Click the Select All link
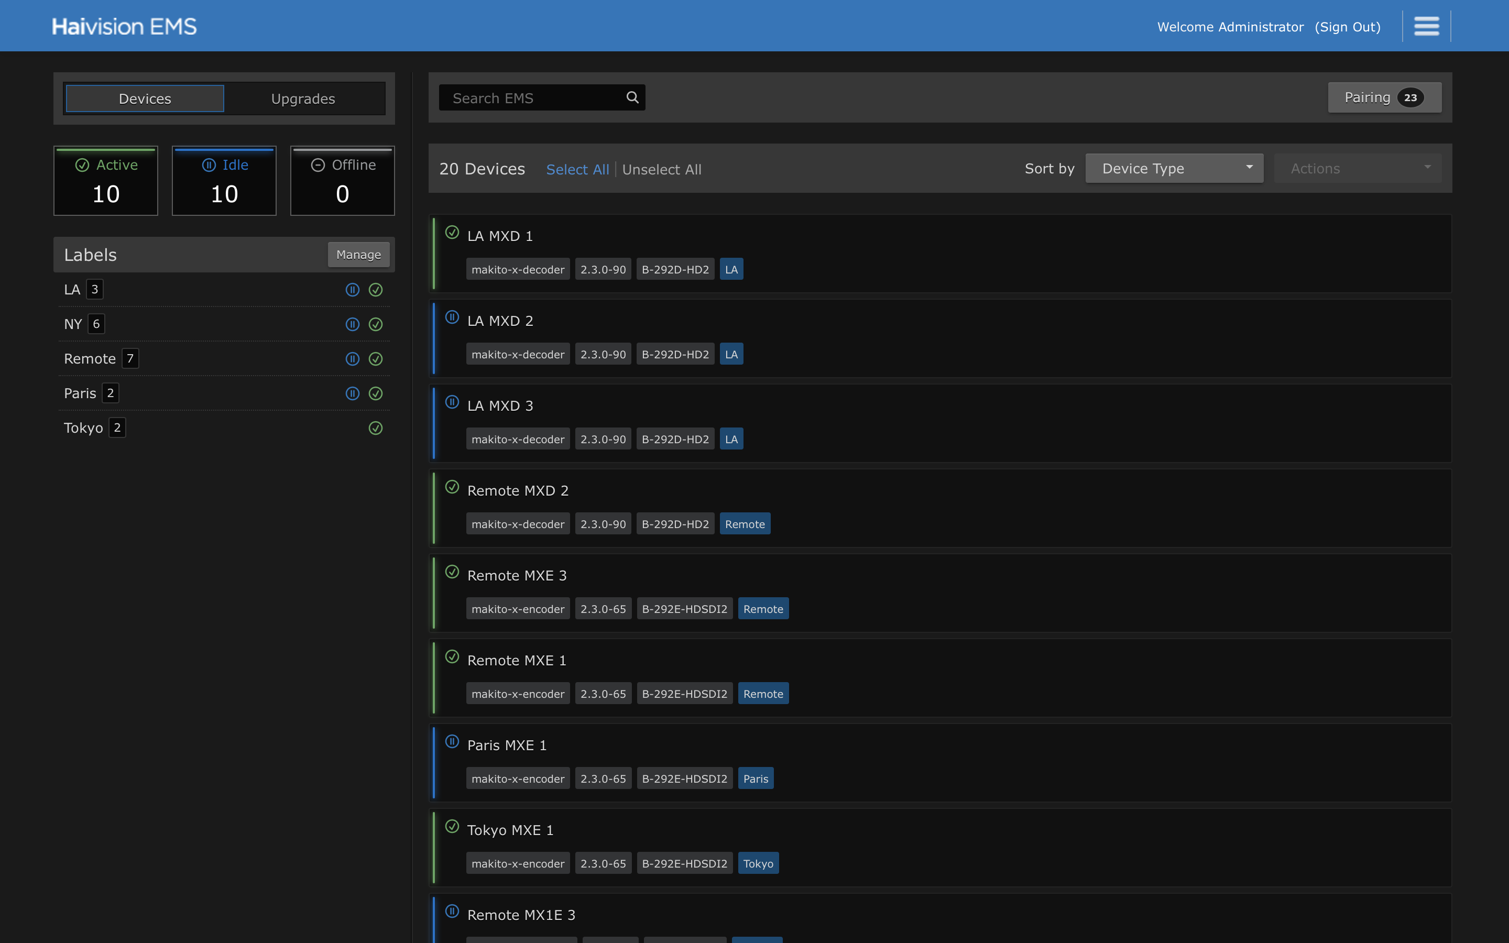The width and height of the screenshot is (1509, 943). 577,170
